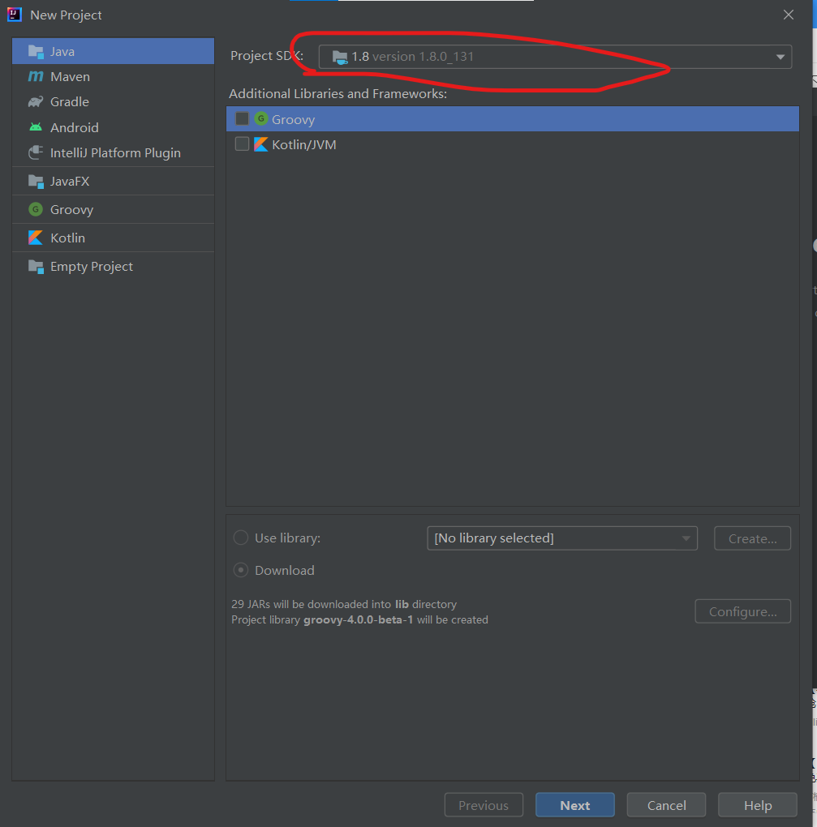Enable the Groovy library checkbox
Image resolution: width=817 pixels, height=827 pixels.
tap(242, 119)
